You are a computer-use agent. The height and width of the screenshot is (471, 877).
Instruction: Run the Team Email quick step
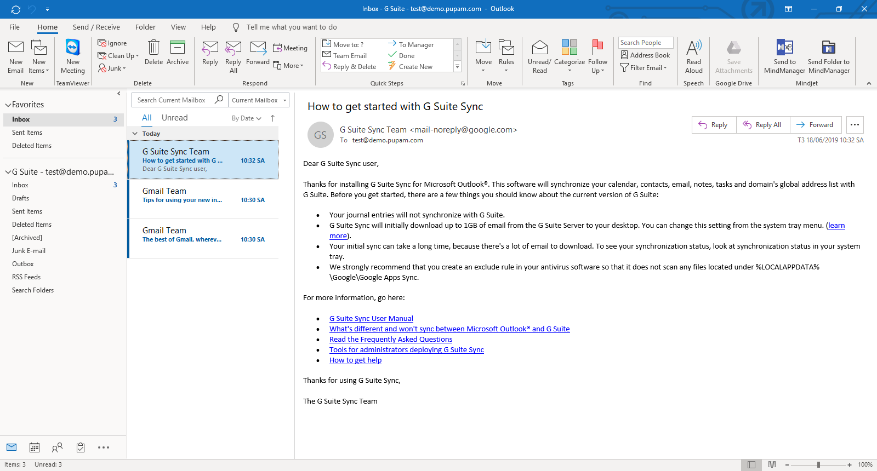345,55
